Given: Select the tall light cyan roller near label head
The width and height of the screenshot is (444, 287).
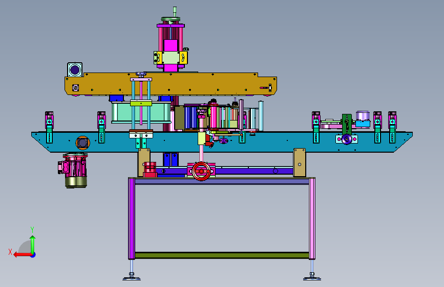Looking at the screenshot, I should [261, 116].
